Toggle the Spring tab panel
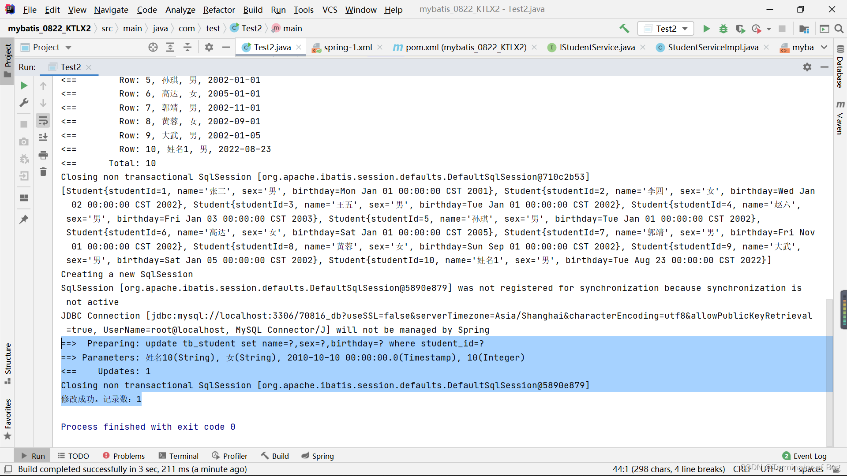Screen dimensions: 847x476 pos(323,456)
